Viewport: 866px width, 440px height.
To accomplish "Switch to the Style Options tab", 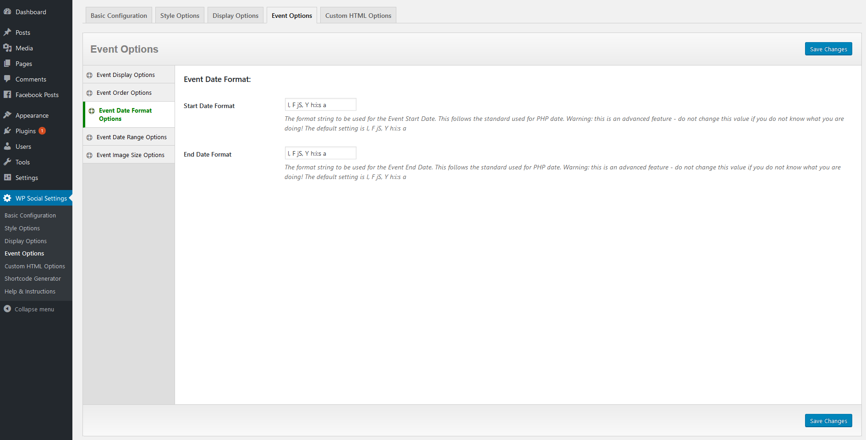I will 180,16.
